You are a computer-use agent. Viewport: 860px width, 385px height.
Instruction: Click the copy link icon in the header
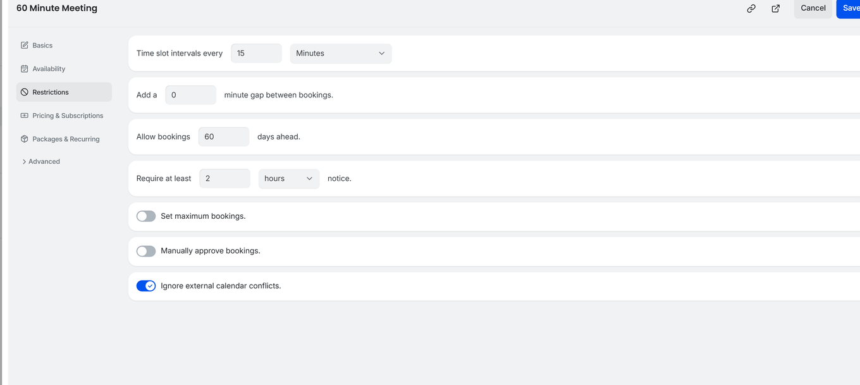pyautogui.click(x=751, y=9)
